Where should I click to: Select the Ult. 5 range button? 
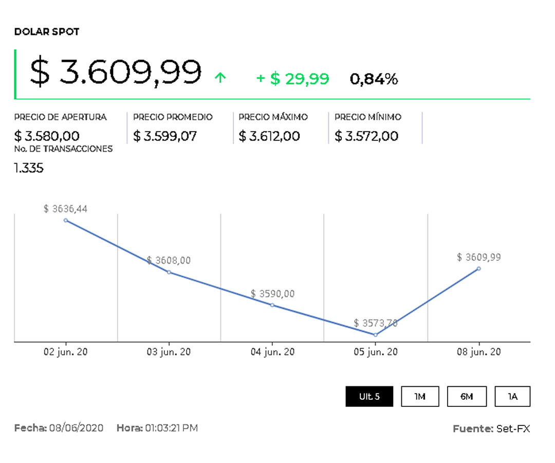369,396
